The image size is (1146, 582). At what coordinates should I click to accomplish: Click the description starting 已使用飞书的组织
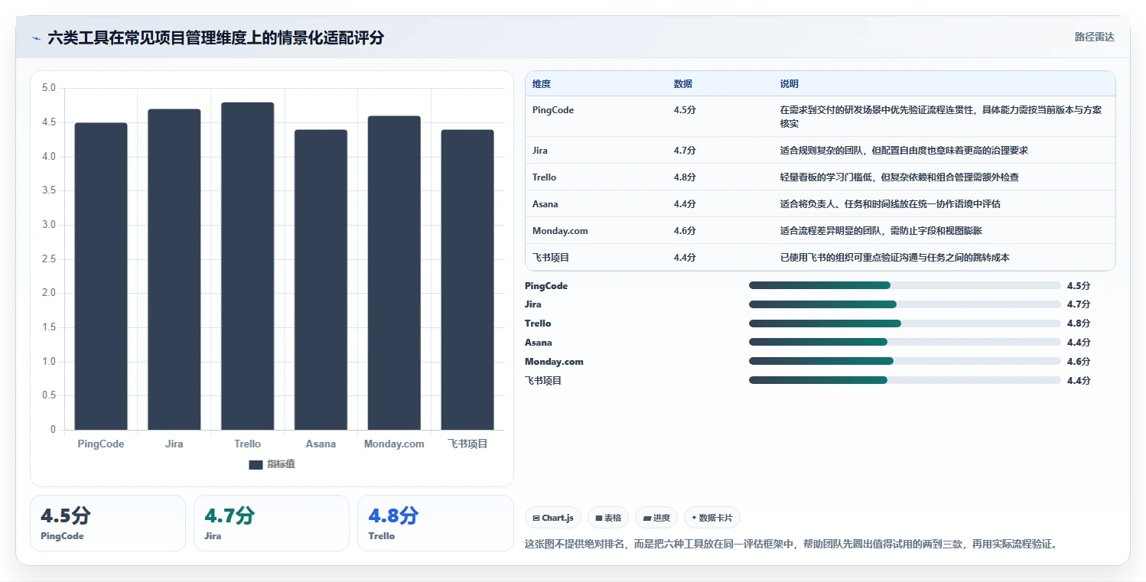[x=895, y=258]
